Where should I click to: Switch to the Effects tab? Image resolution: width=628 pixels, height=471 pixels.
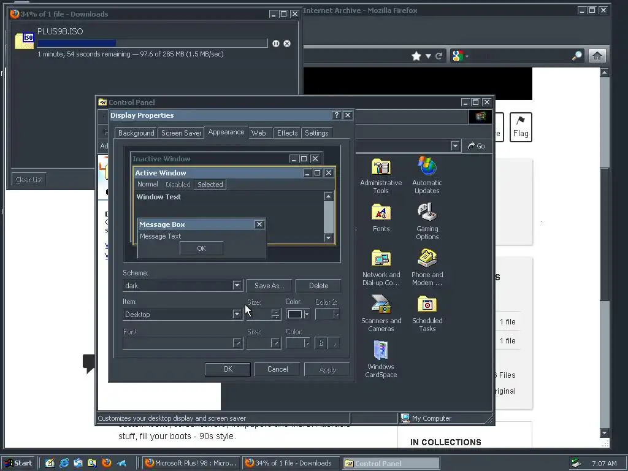pyautogui.click(x=287, y=133)
